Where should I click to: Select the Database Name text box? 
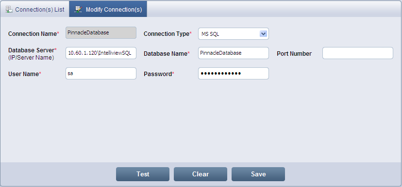point(234,53)
